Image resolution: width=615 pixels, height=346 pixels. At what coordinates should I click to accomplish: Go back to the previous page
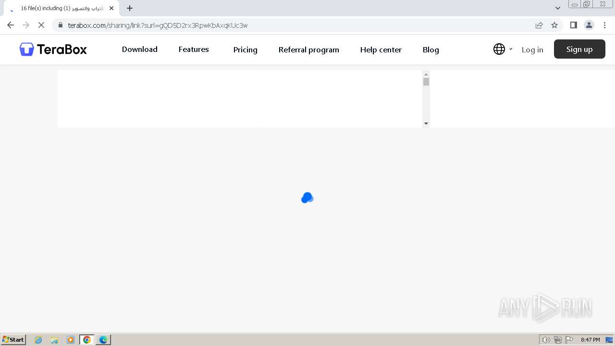click(11, 25)
